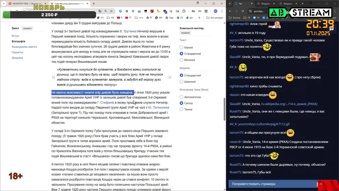Close the Wikipedia Губа Нечипір tab
339x191 pixels.
coord(87,3)
